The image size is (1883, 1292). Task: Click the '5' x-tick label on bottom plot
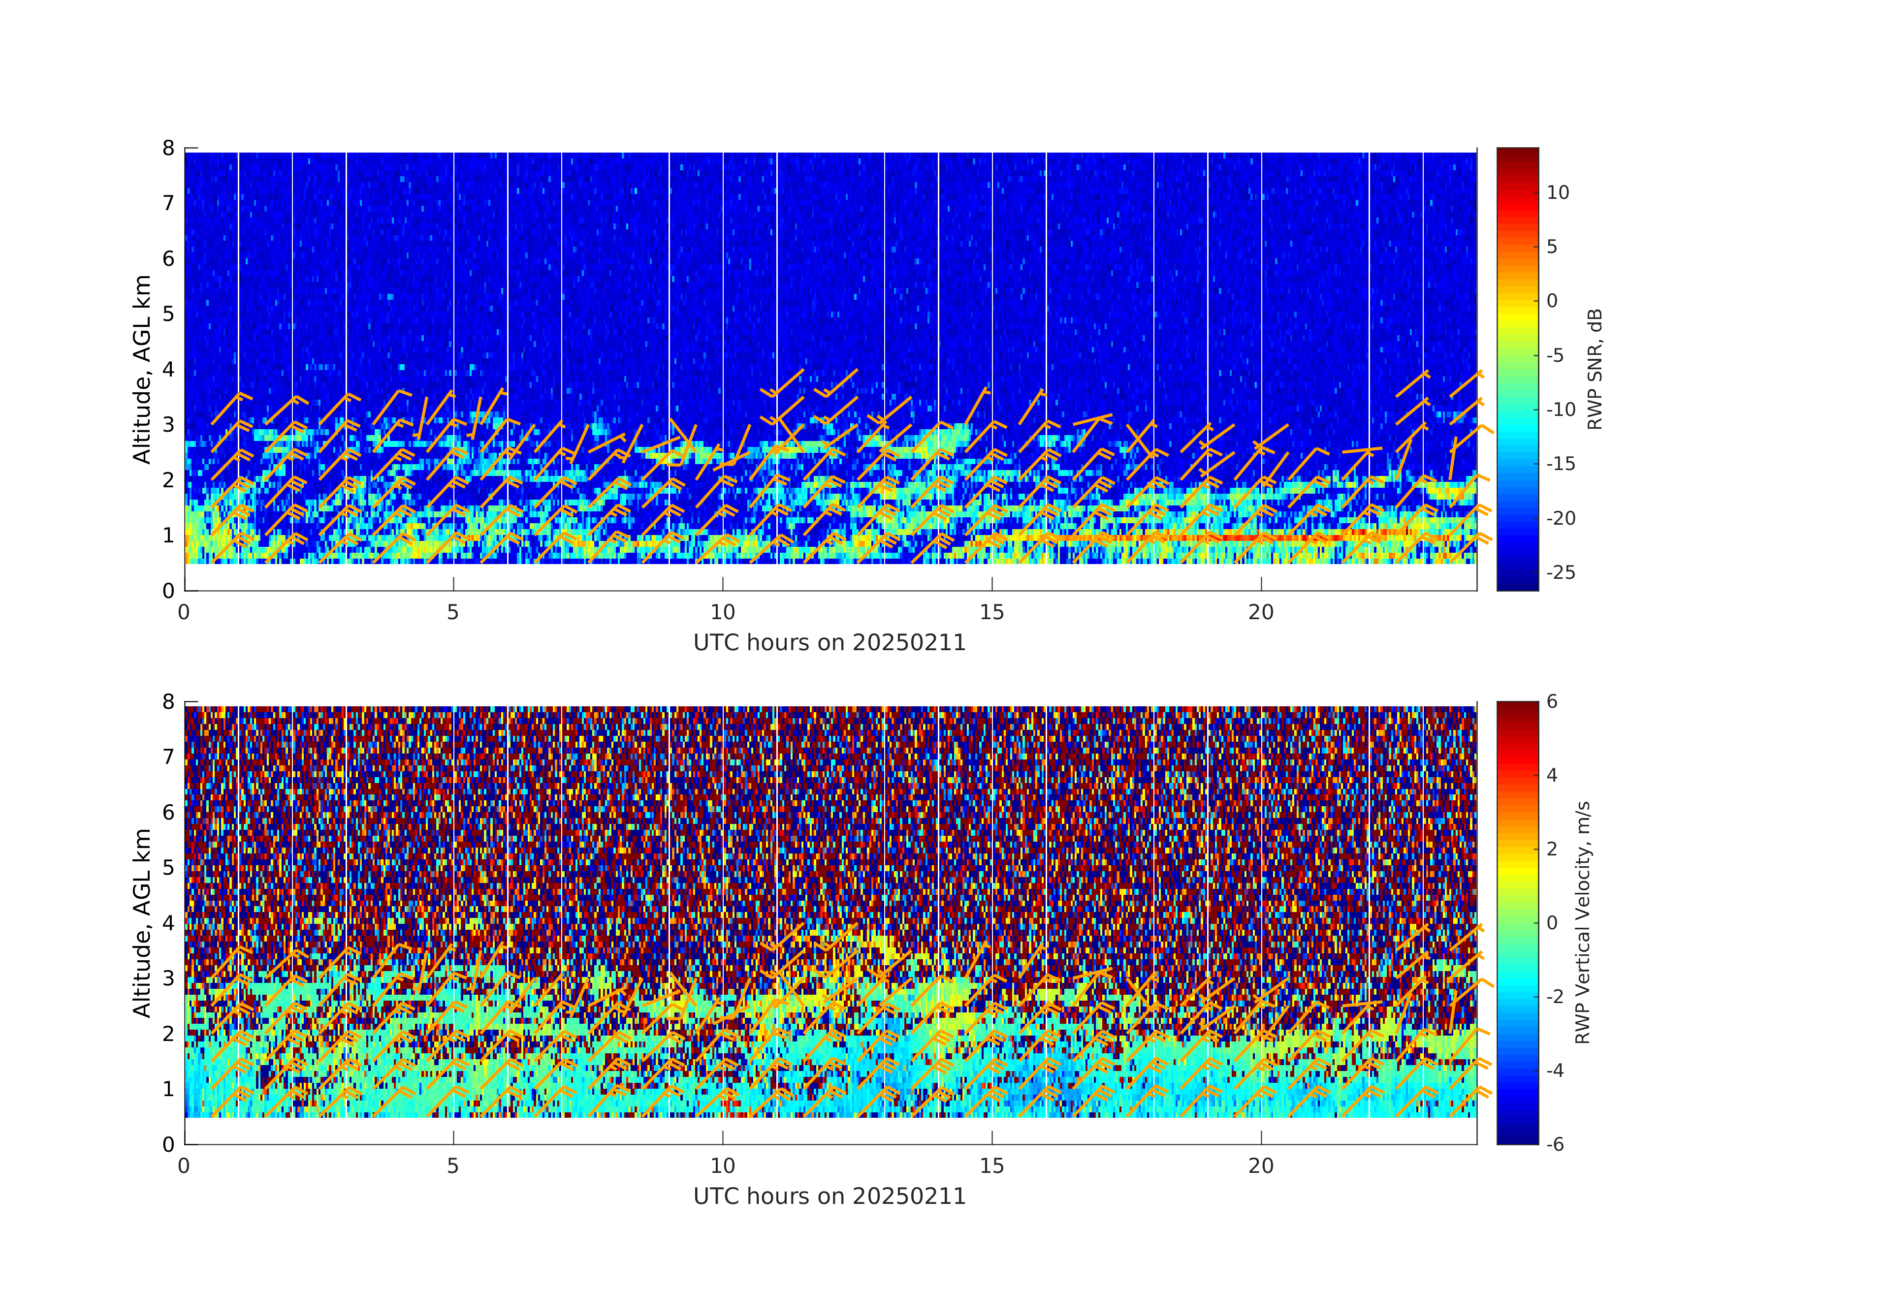pos(453,1166)
